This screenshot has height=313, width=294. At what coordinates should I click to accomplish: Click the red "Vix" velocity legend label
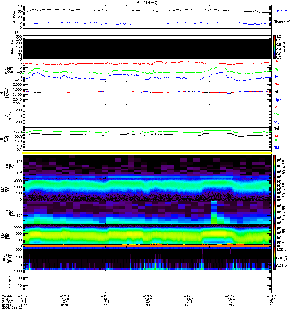[277, 107]
